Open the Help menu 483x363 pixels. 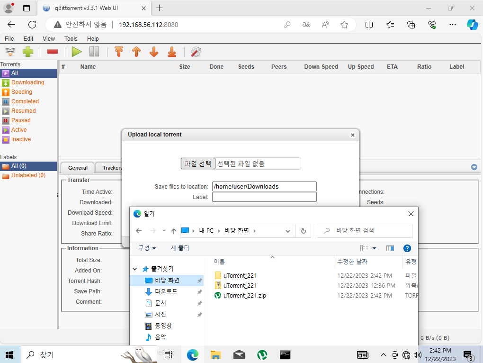pos(93,38)
